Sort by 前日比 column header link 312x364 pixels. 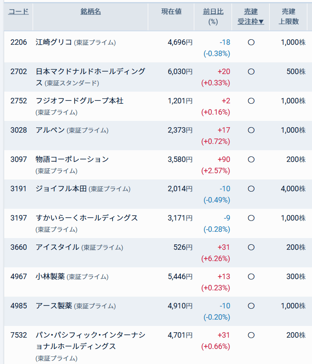[x=213, y=11]
